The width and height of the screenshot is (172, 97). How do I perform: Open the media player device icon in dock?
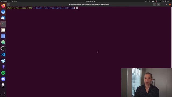click(3, 85)
